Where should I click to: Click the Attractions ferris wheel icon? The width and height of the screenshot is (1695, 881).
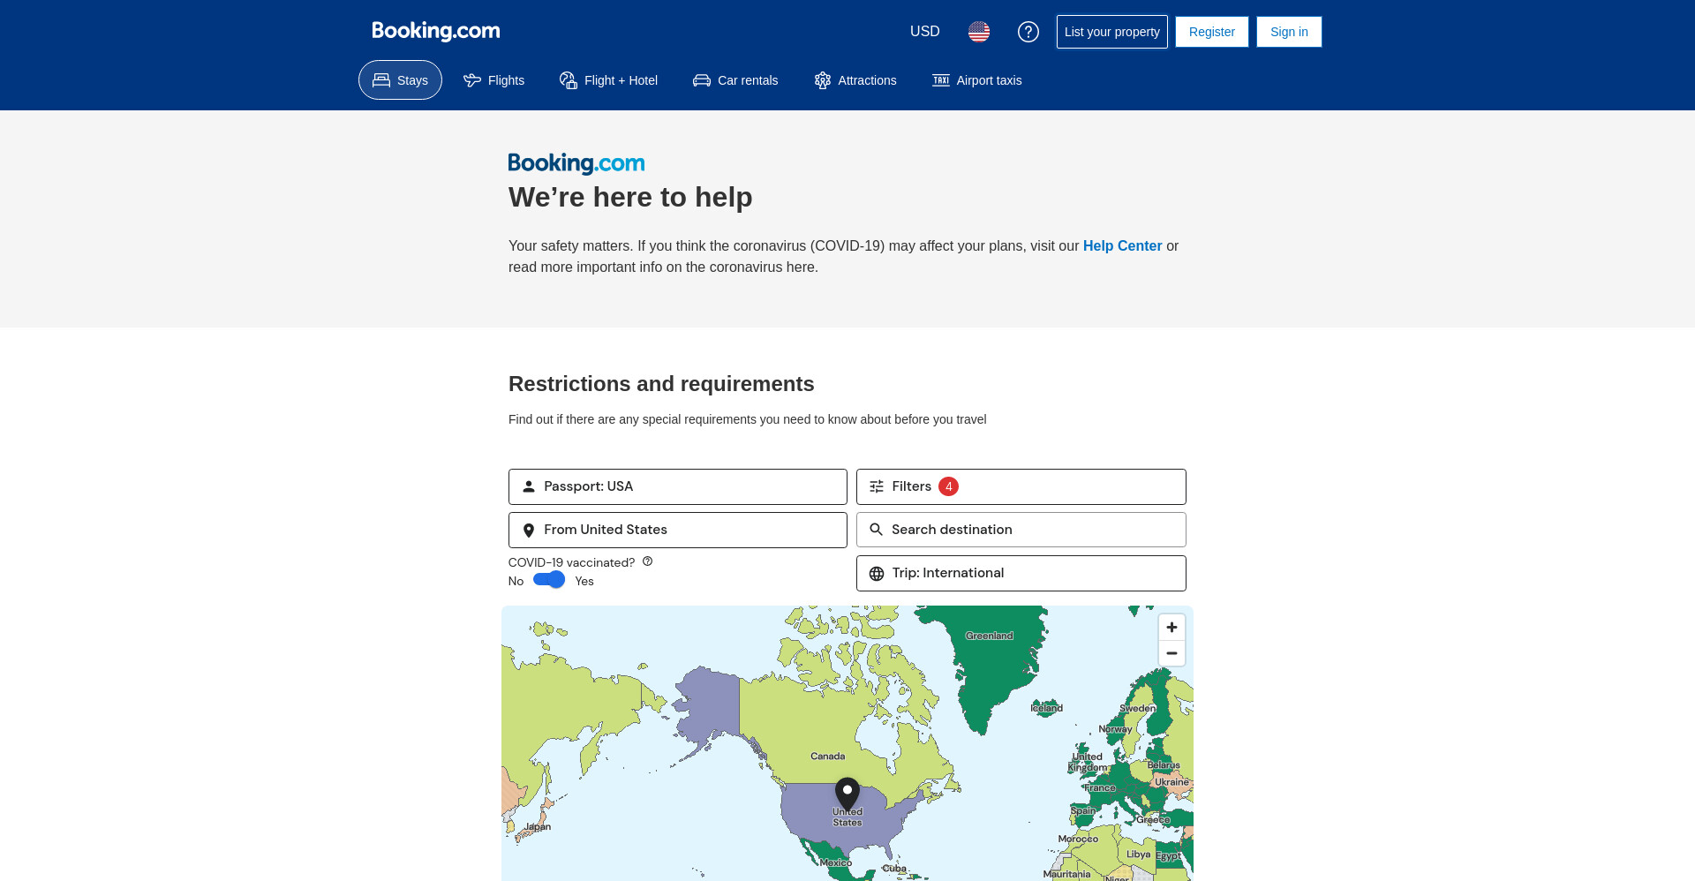click(823, 80)
